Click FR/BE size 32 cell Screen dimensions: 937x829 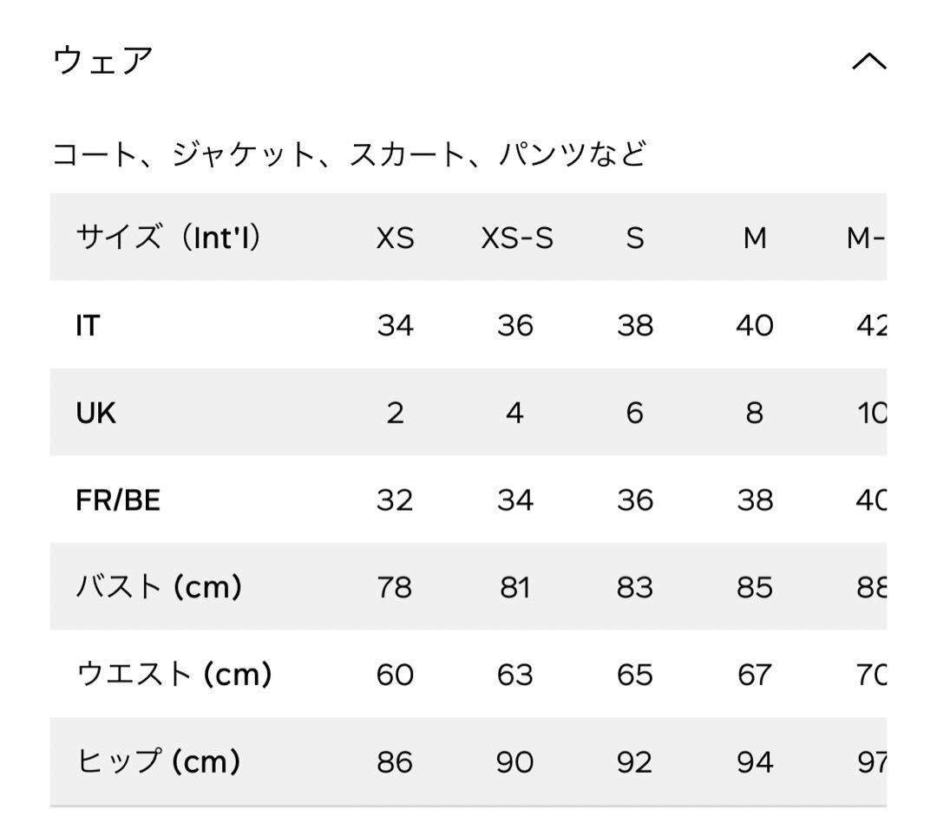[395, 499]
